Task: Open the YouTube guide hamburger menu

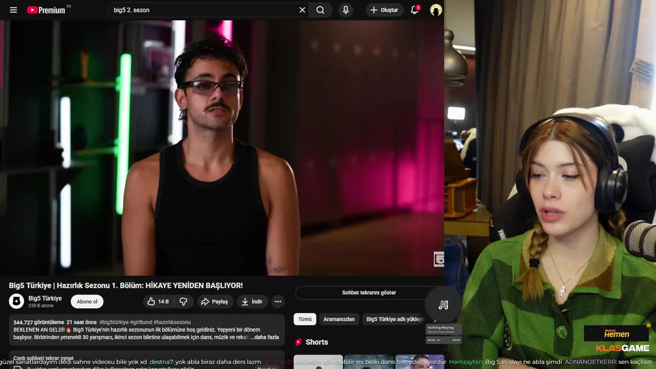Action: [13, 10]
